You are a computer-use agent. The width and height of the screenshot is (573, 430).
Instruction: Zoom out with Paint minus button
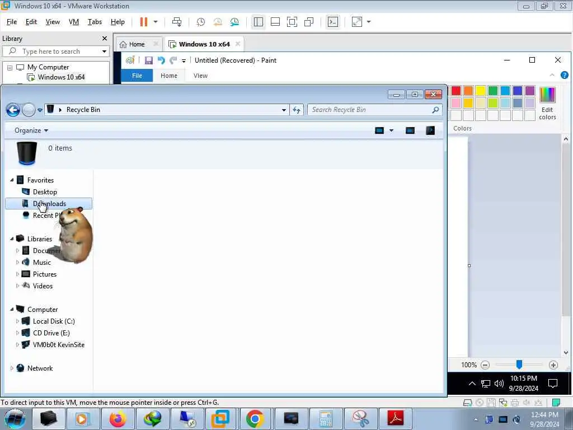click(x=485, y=365)
